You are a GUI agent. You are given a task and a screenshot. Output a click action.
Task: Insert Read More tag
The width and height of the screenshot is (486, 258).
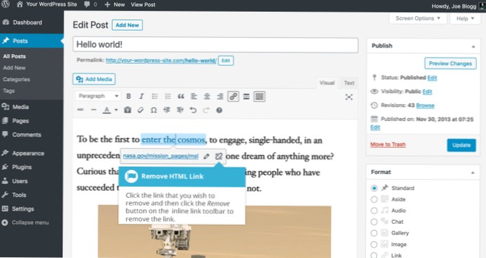click(x=246, y=96)
